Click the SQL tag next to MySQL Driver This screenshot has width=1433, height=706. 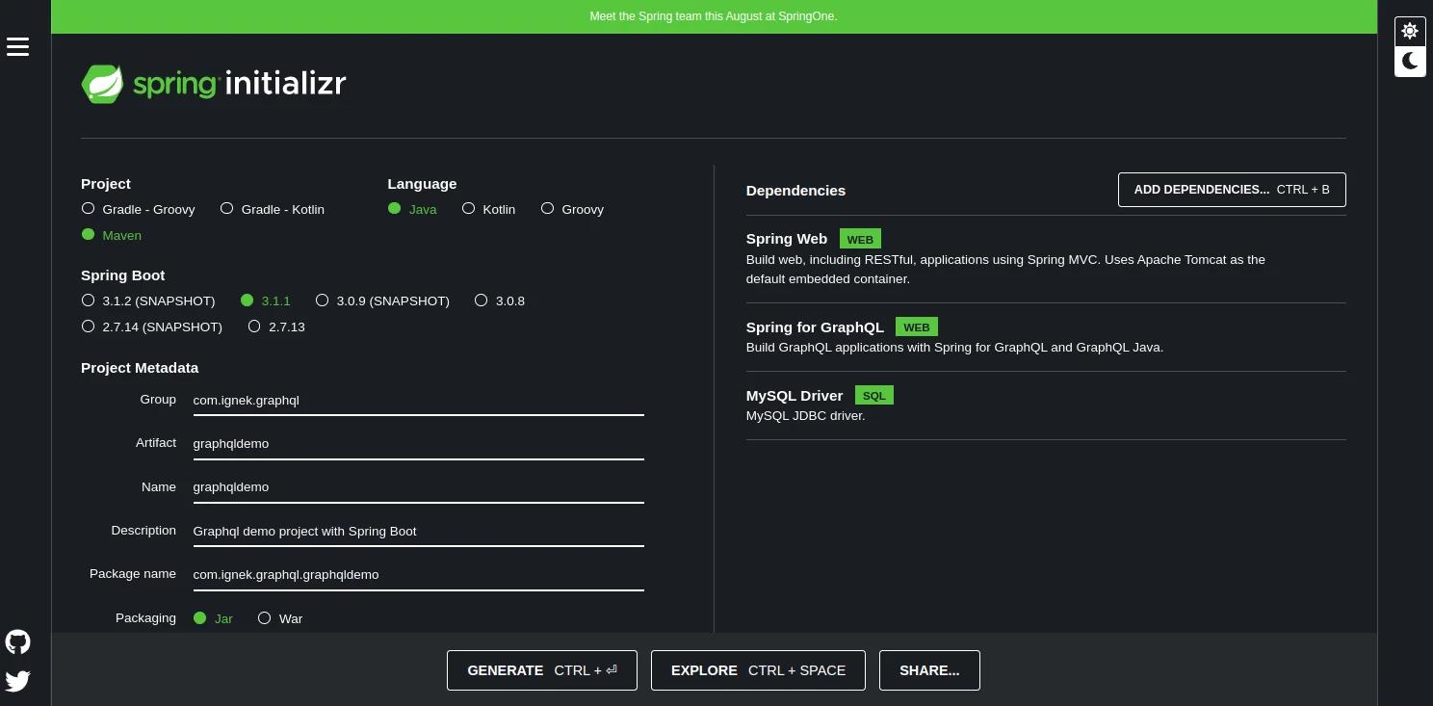pos(874,396)
